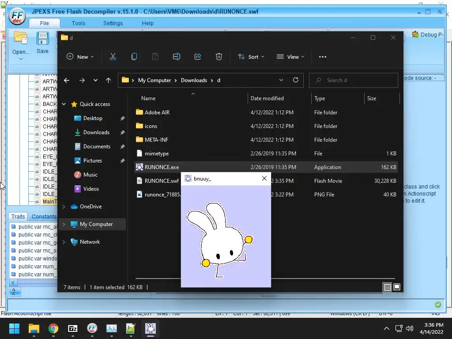The width and height of the screenshot is (452, 339).
Task: Switch to large thumbnails view icon
Action: [x=397, y=287]
